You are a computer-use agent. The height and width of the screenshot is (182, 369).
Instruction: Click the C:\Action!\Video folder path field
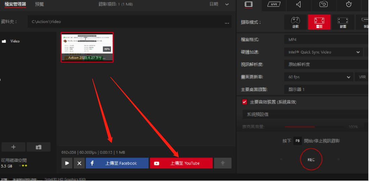point(129,21)
